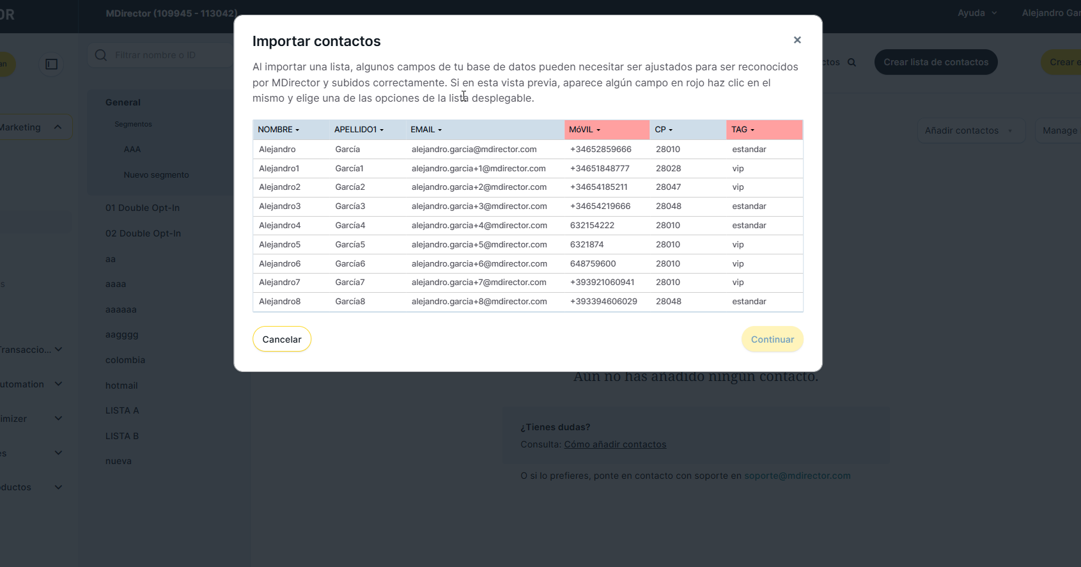Collapse the Marketing sidebar section
Image resolution: width=1081 pixels, height=567 pixels.
pyautogui.click(x=58, y=127)
